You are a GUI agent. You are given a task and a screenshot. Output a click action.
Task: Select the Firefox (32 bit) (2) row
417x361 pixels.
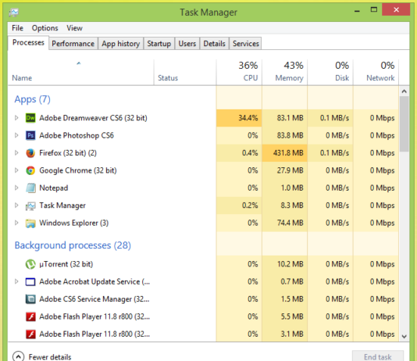coord(203,153)
